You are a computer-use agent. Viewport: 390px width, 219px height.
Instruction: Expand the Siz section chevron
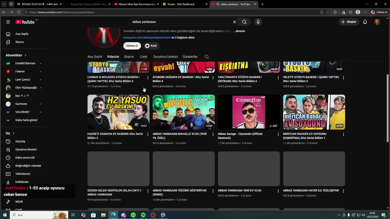(x=13, y=133)
